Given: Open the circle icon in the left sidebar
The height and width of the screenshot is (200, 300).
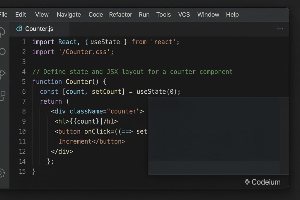Looking at the screenshot, I should 2,52.
